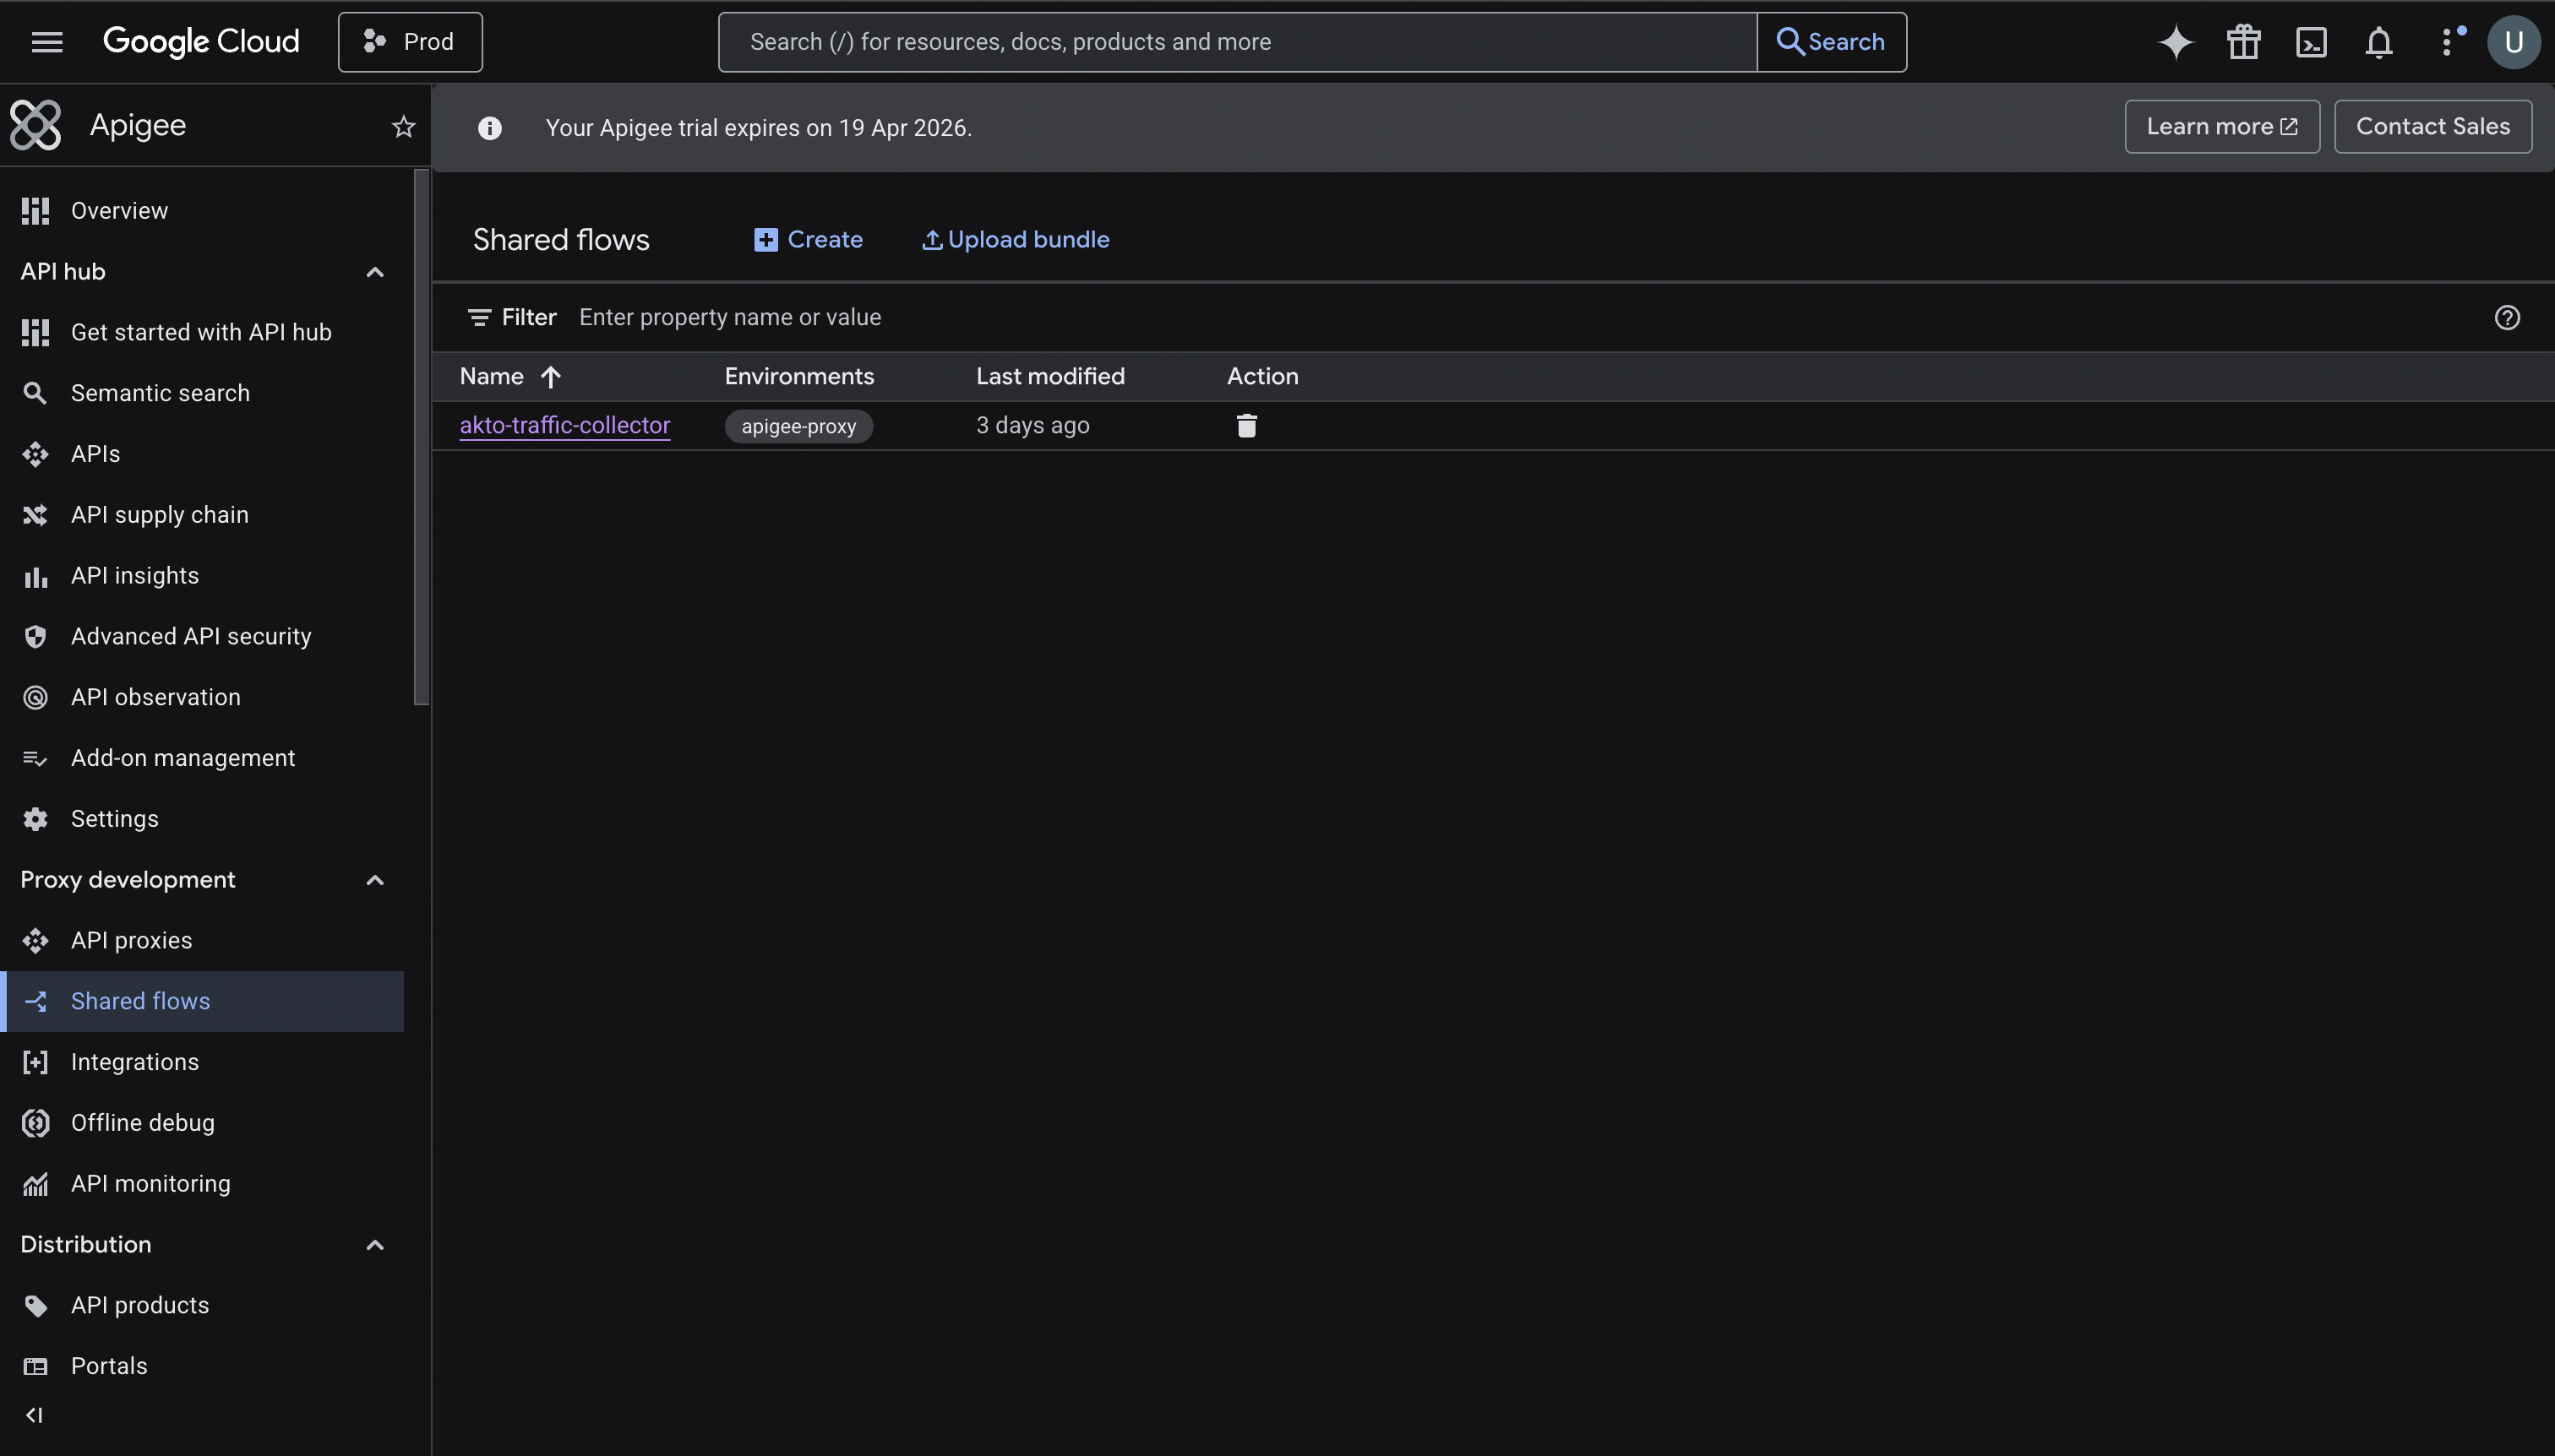The width and height of the screenshot is (2555, 1456).
Task: Click the Upload bundle button
Action: point(1016,240)
